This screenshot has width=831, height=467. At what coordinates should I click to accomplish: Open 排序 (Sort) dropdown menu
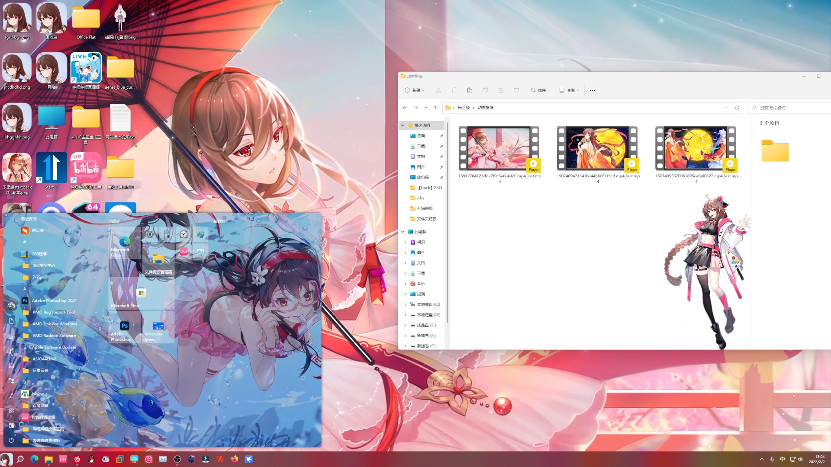tap(540, 90)
